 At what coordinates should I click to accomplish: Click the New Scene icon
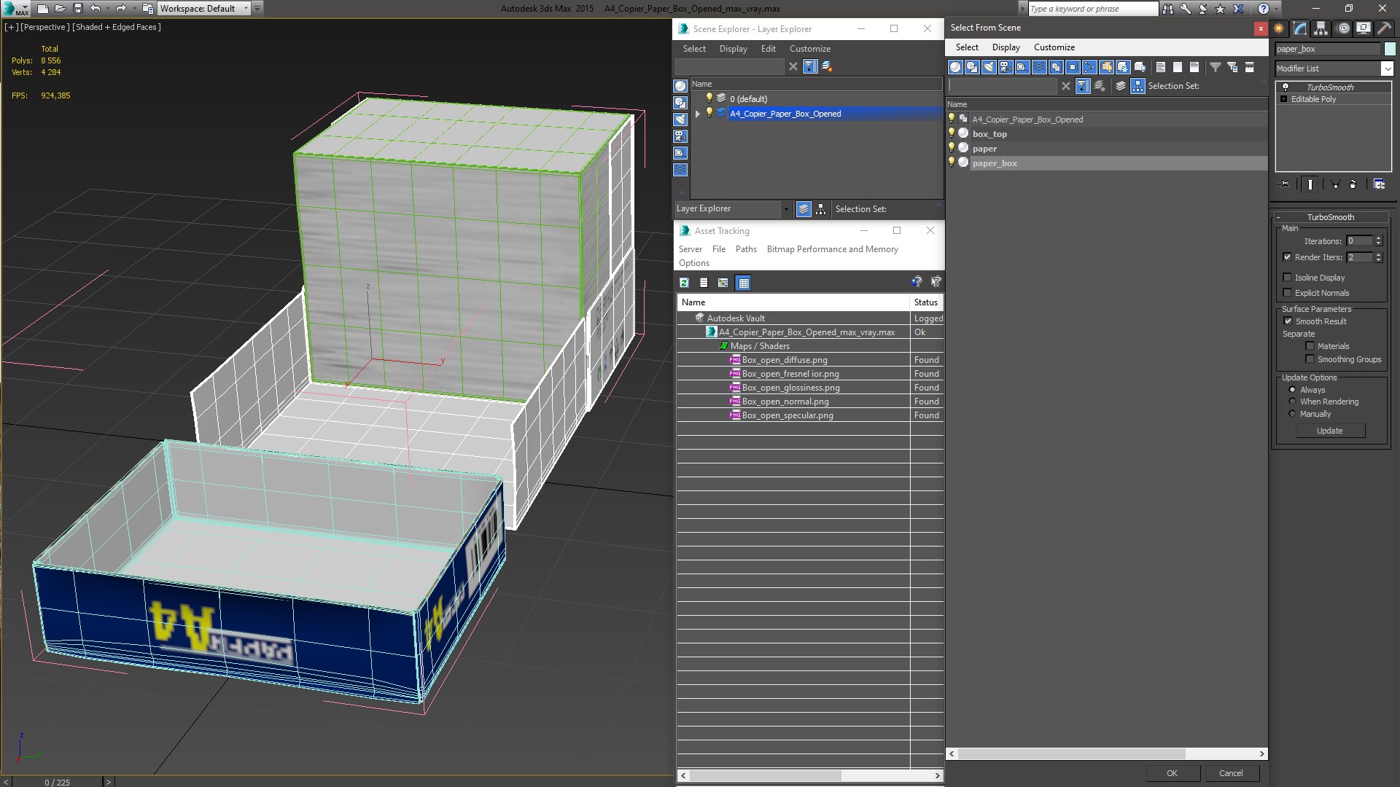pyautogui.click(x=42, y=9)
